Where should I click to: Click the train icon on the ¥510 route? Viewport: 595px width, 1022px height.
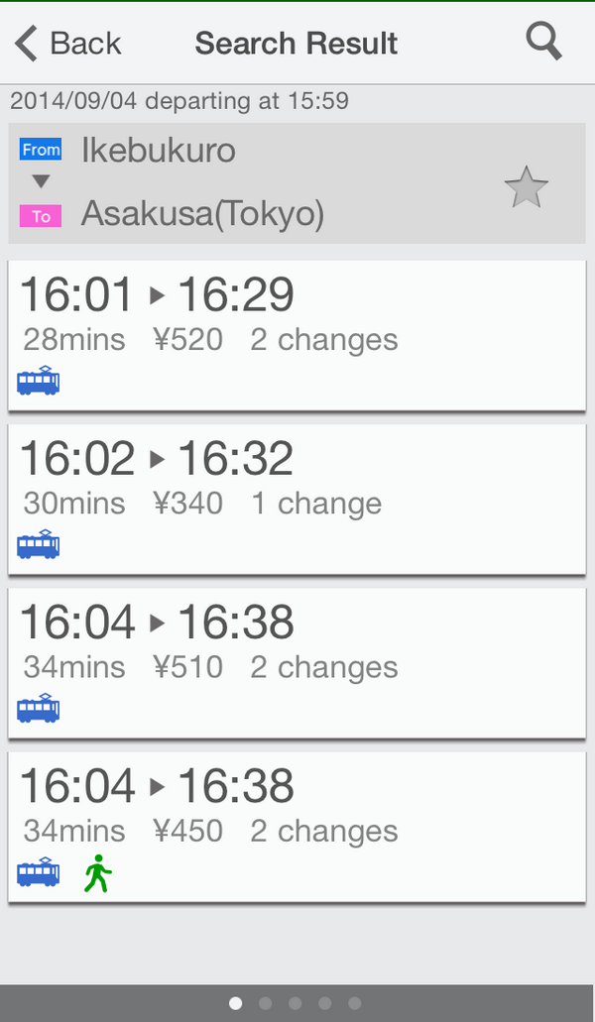point(38,708)
